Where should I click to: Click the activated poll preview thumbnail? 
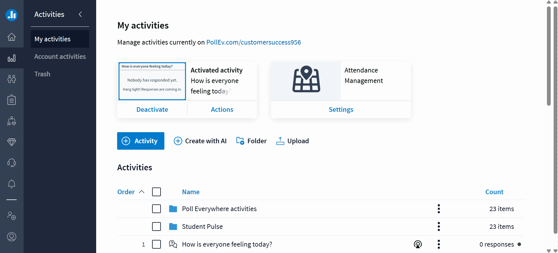tap(152, 81)
